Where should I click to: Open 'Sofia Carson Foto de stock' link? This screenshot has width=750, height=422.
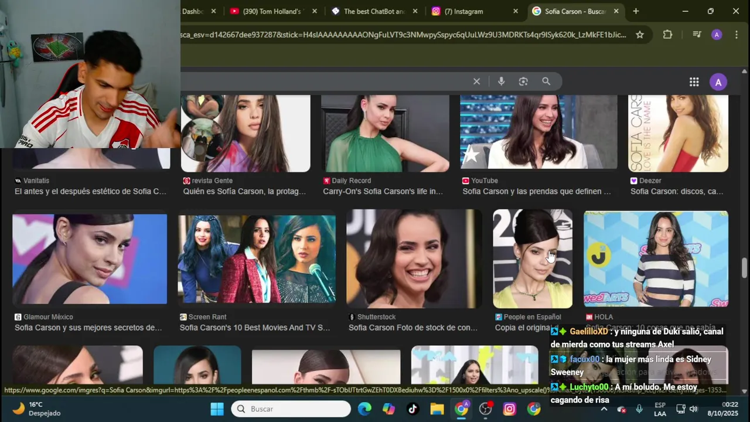tap(413, 328)
